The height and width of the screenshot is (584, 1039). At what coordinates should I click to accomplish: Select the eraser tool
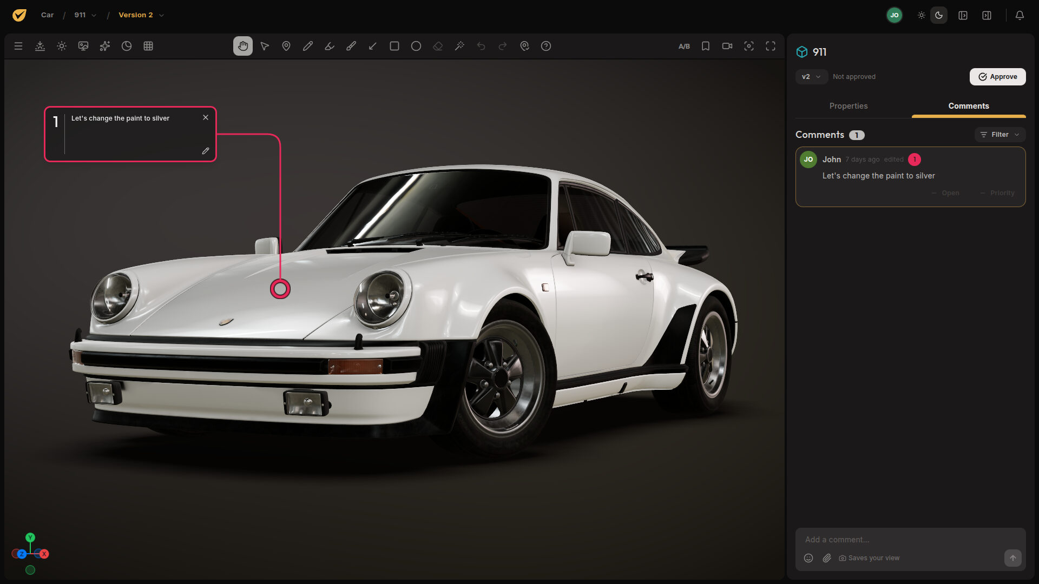438,46
